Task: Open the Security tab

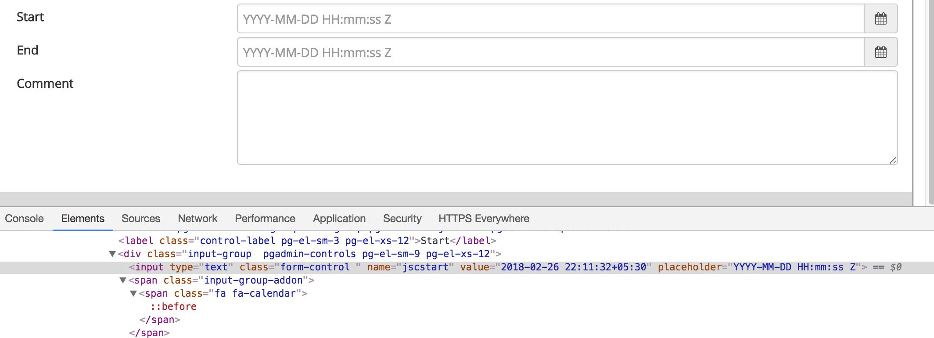Action: [x=402, y=219]
